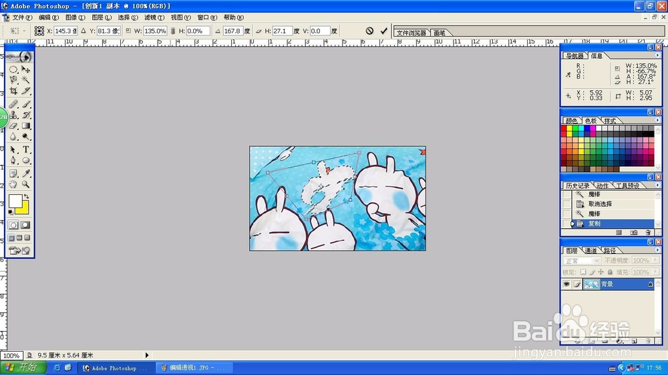668x375 pixels.
Task: Open the 编辑 menu
Action: point(49,17)
